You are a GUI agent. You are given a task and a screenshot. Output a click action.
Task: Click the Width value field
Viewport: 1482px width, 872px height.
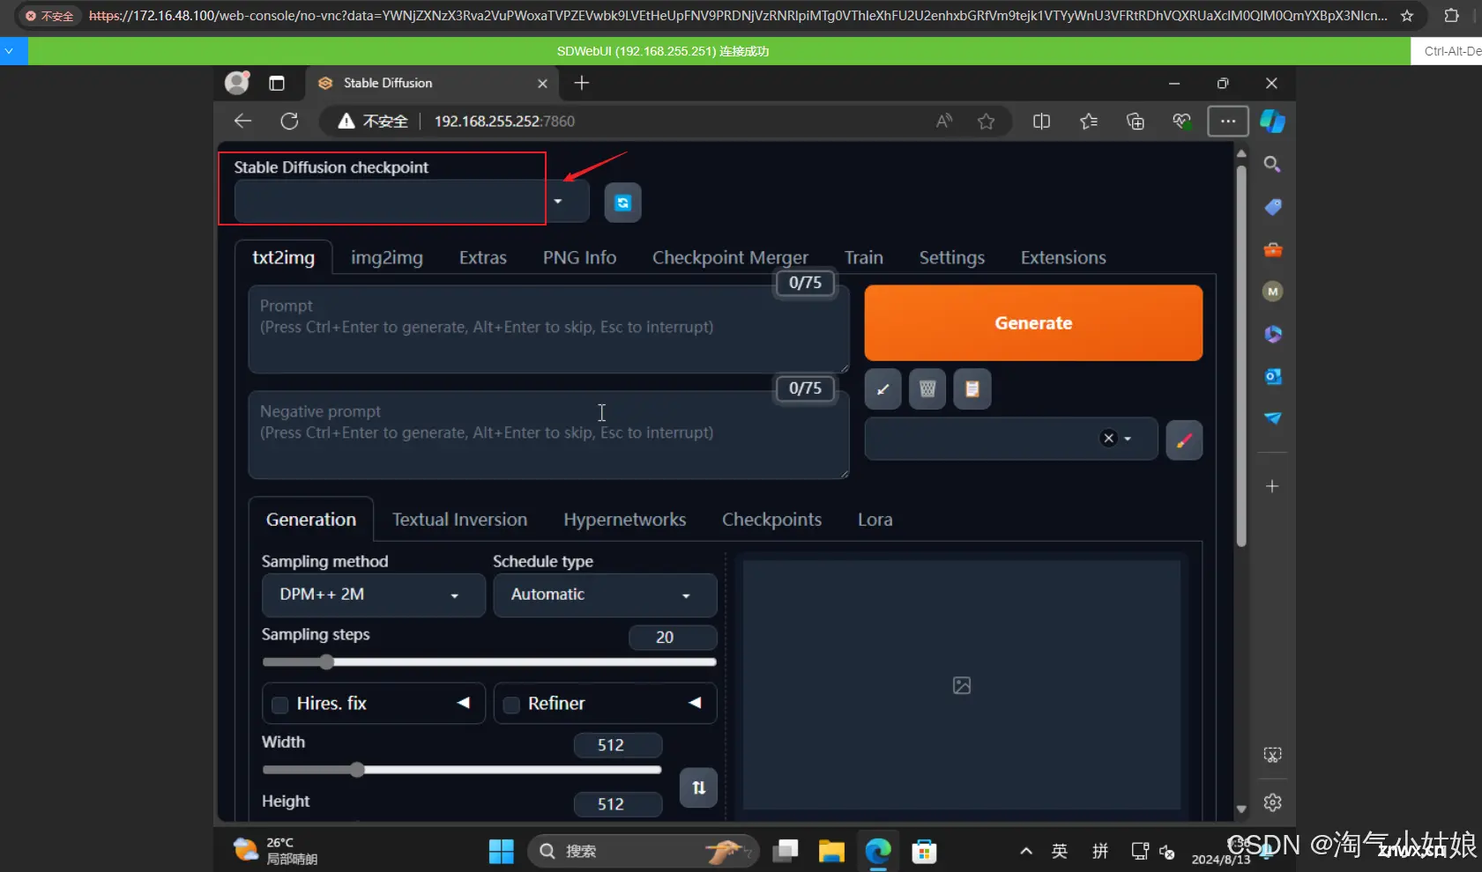click(617, 745)
